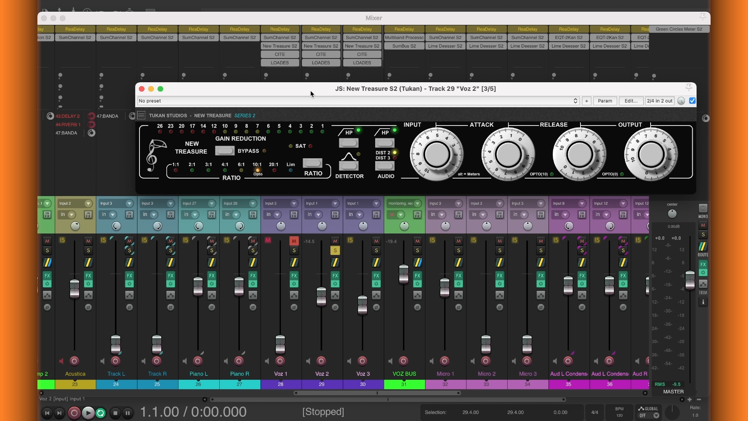Unmute the Voz 1 track
The image size is (748, 421).
[x=294, y=241]
